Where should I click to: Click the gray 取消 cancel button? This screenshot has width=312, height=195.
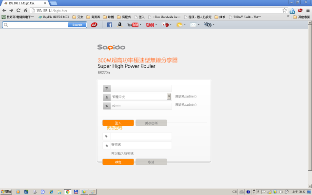151,162
